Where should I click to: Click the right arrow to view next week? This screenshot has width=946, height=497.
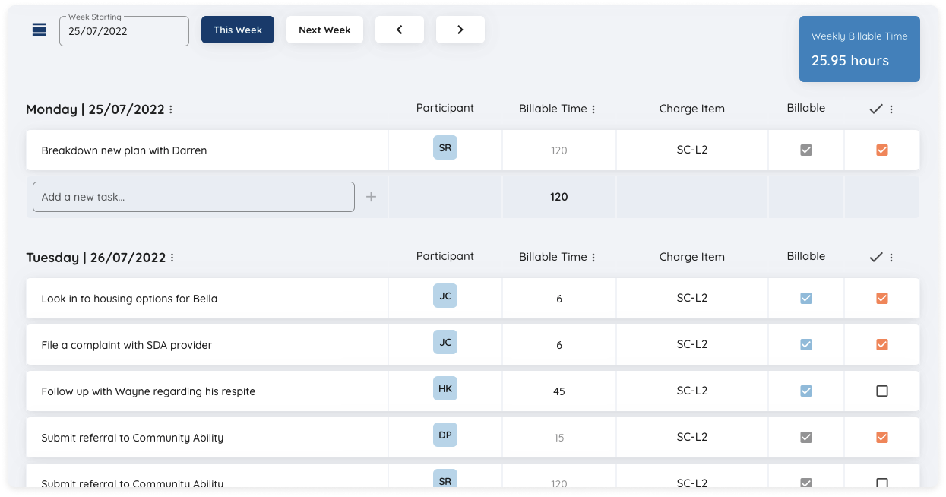click(x=460, y=29)
